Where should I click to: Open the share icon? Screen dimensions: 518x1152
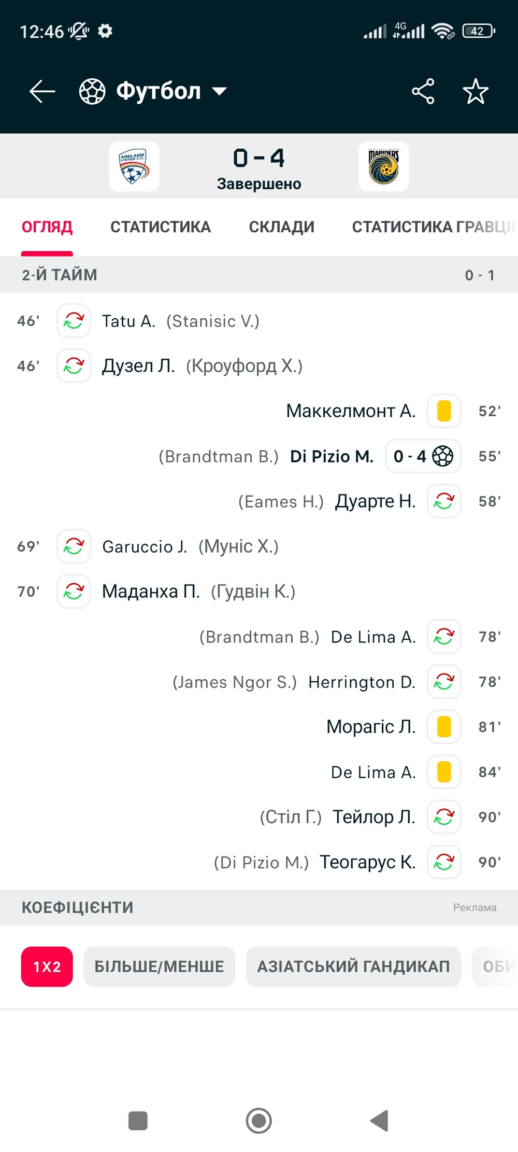(423, 92)
